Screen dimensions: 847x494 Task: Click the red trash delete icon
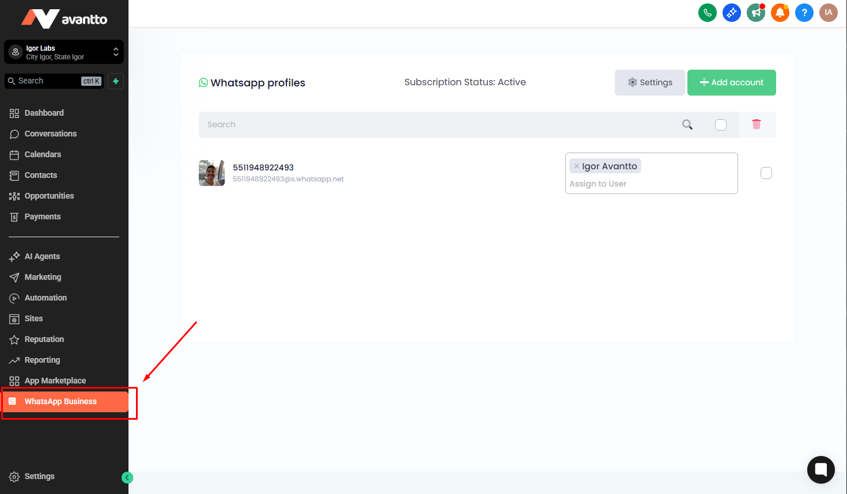pos(757,124)
